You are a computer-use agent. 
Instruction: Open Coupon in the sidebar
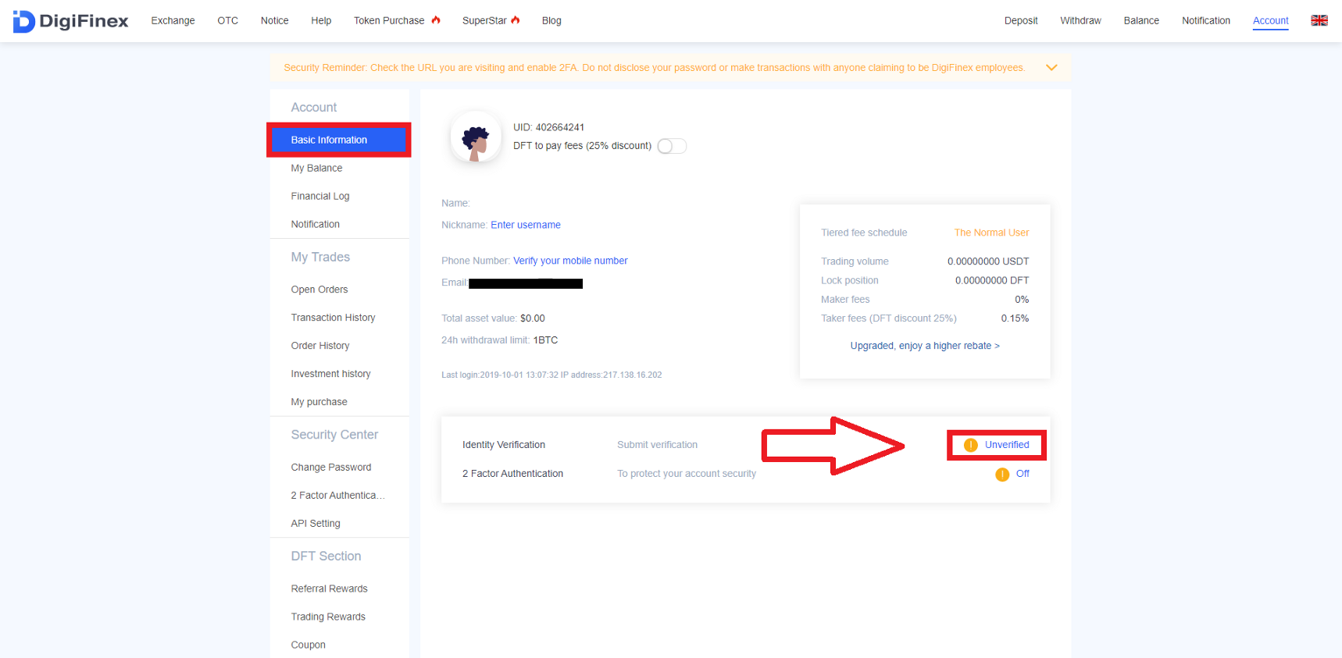point(308,646)
